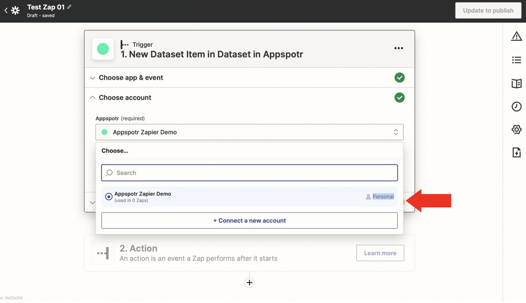Open the outline list icon in sidebar
The width and height of the screenshot is (526, 303).
[516, 60]
